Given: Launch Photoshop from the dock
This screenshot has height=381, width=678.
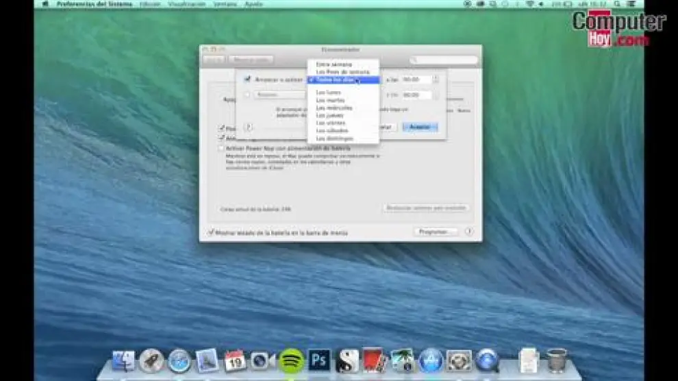Looking at the screenshot, I should [319, 360].
